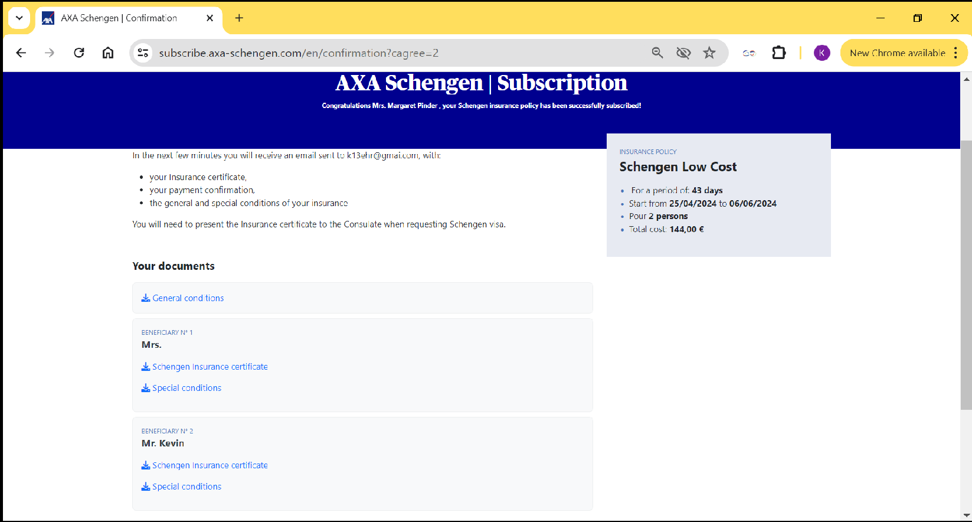Close the AXA Schengen Confirmation tab
The height and width of the screenshot is (522, 972).
pos(210,18)
